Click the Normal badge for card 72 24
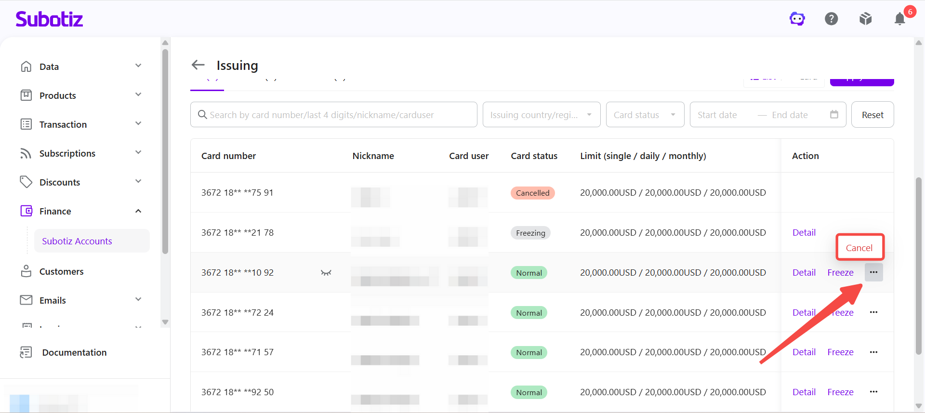The height and width of the screenshot is (413, 925). pos(529,313)
